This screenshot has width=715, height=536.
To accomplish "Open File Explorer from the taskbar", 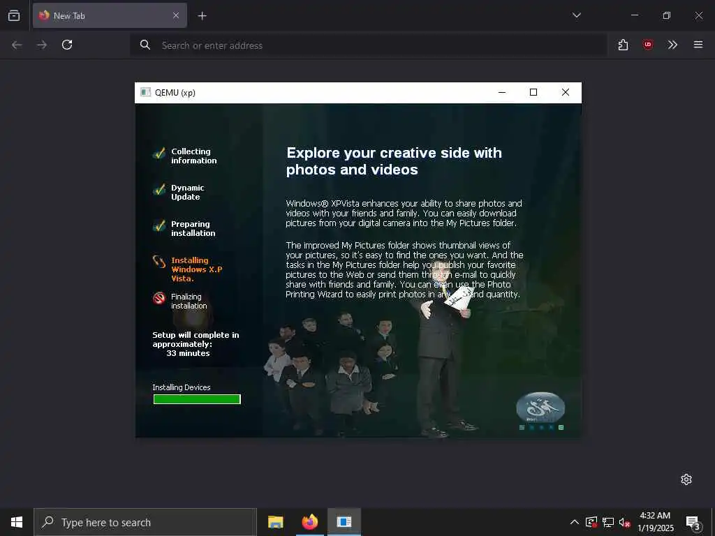I will [x=275, y=522].
